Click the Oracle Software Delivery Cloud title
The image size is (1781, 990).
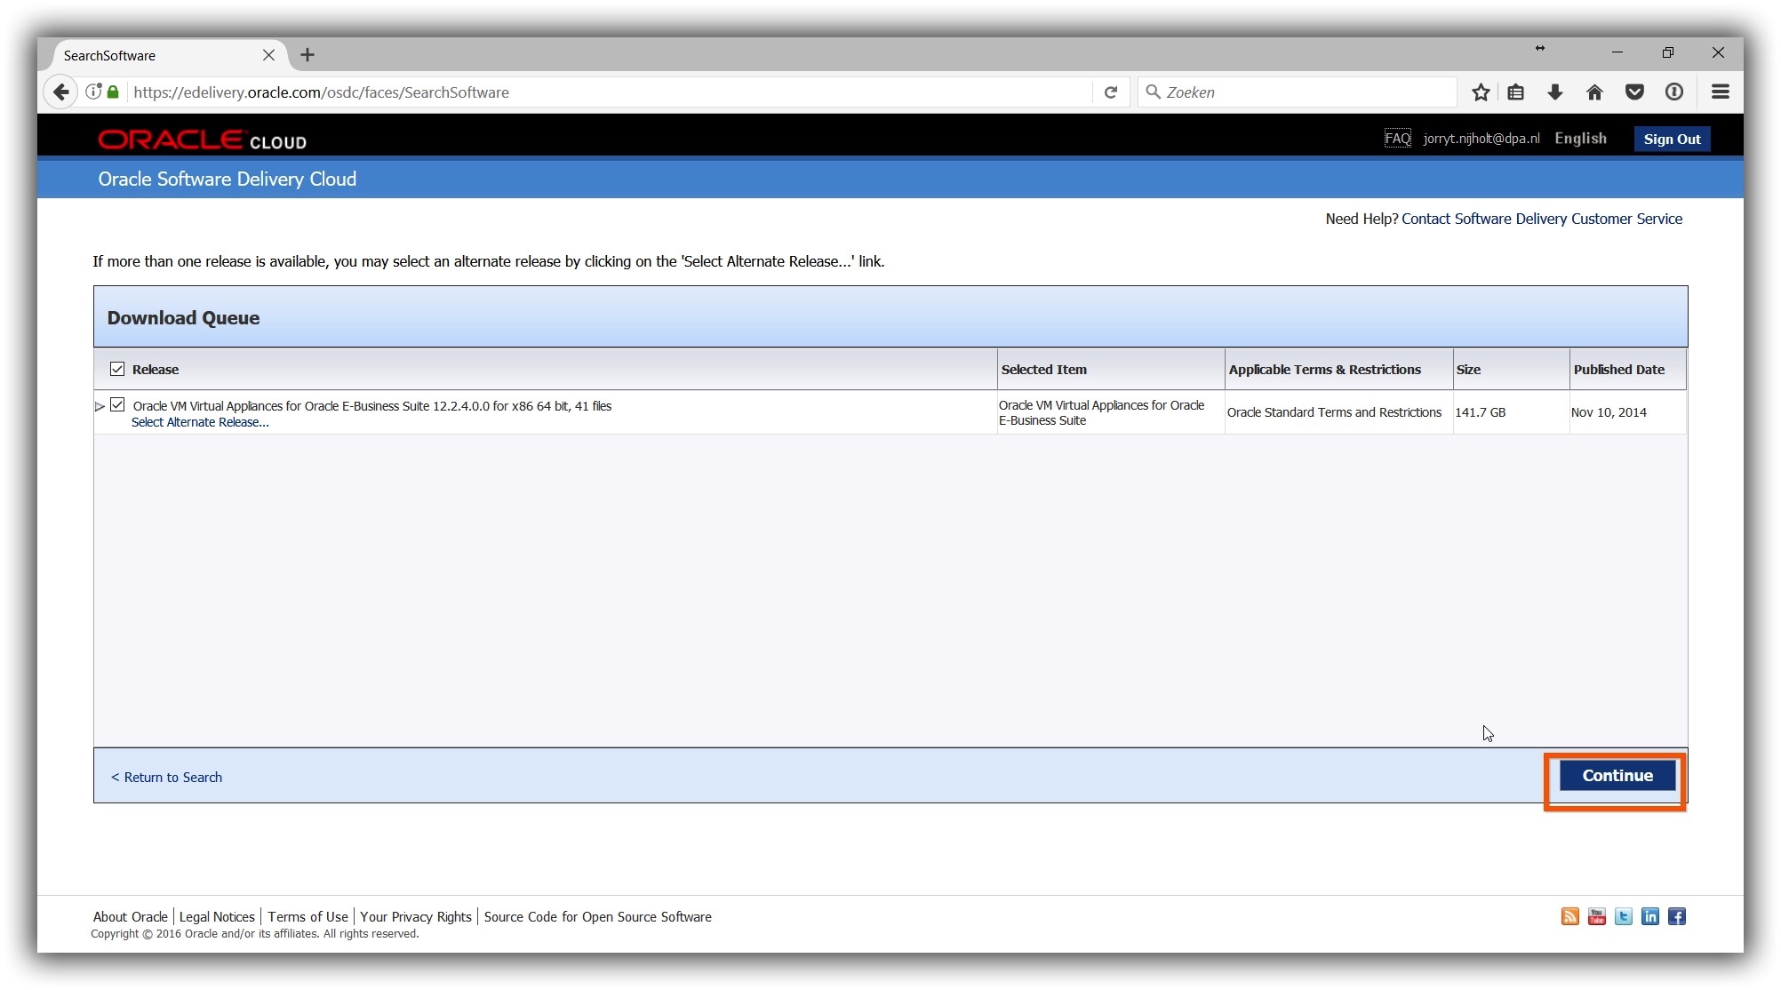(228, 180)
